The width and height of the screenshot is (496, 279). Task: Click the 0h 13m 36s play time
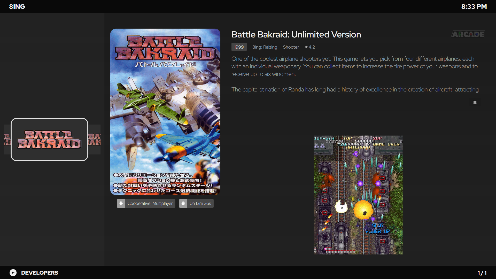coord(200,203)
